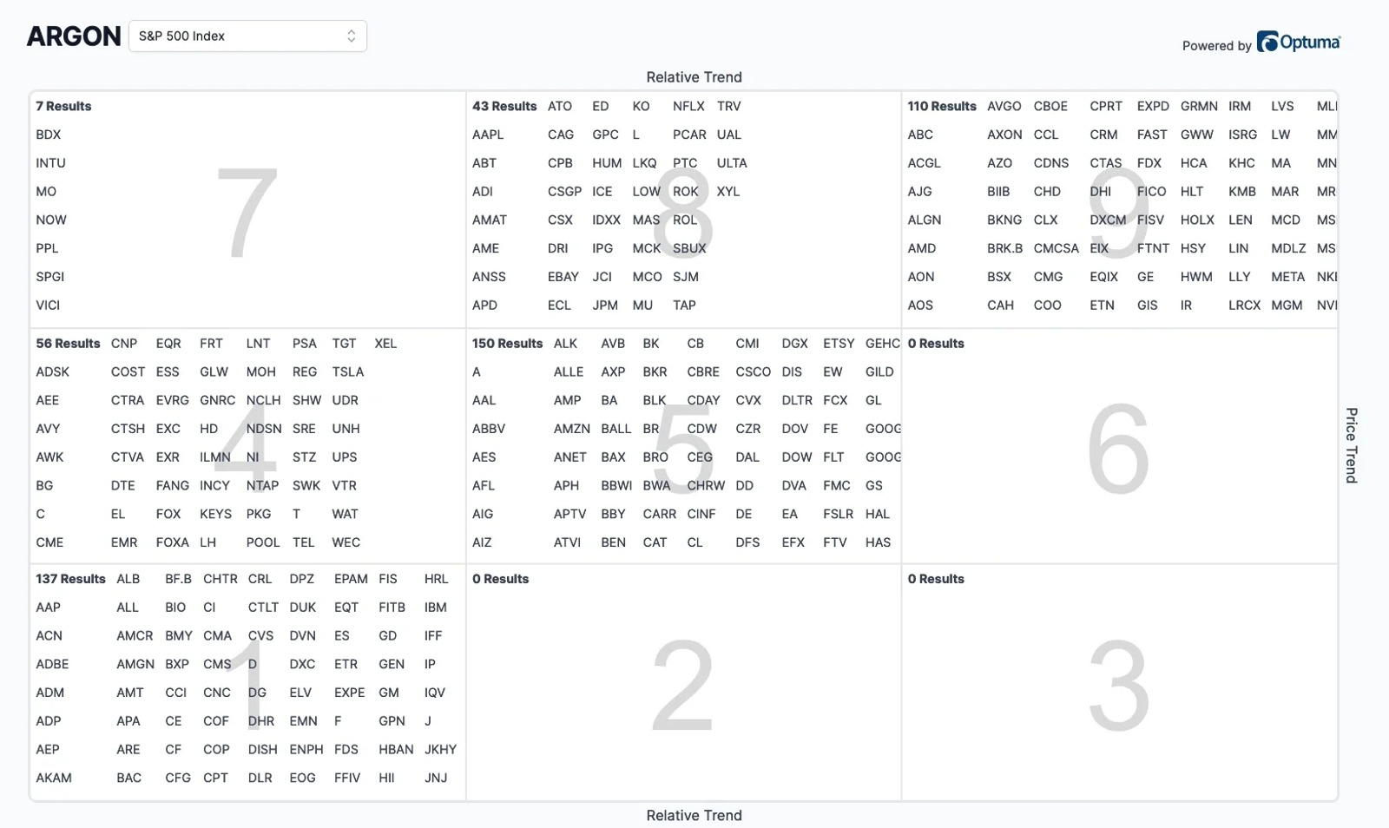Click ticker DIS
This screenshot has height=828, width=1389.
(x=792, y=371)
